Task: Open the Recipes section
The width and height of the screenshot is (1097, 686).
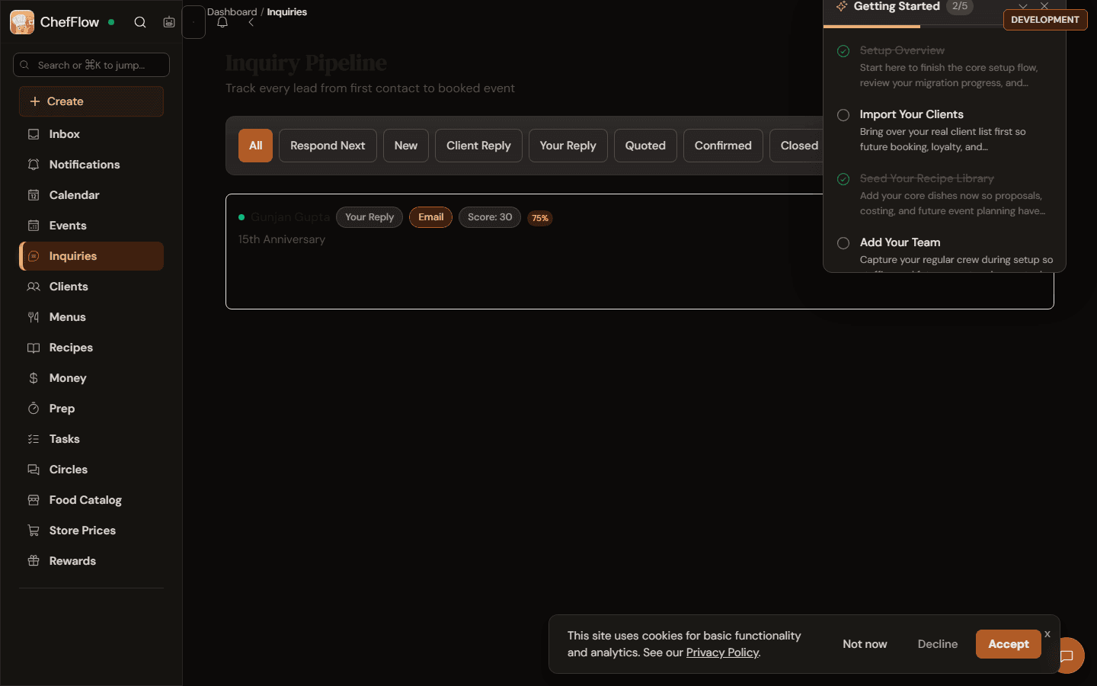Action: 91,348
